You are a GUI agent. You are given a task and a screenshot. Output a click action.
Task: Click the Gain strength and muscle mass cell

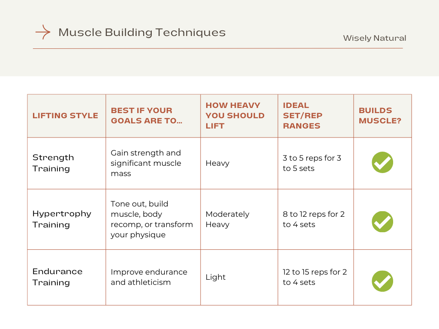(x=146, y=163)
